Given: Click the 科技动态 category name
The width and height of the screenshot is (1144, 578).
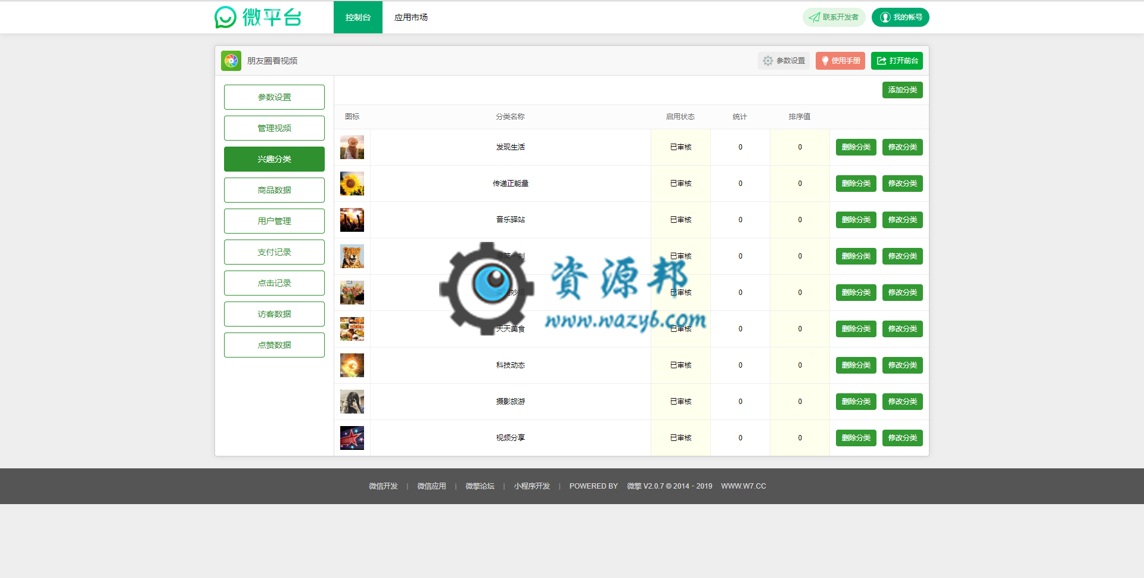Looking at the screenshot, I should 511,365.
